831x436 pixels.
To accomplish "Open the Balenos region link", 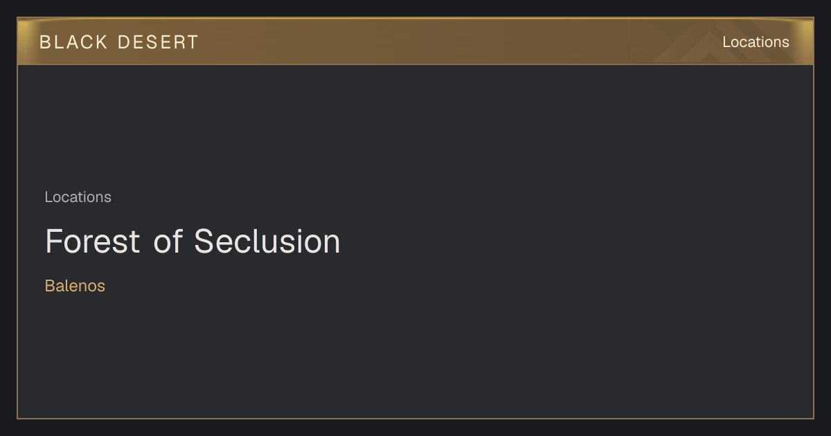I will [75, 286].
